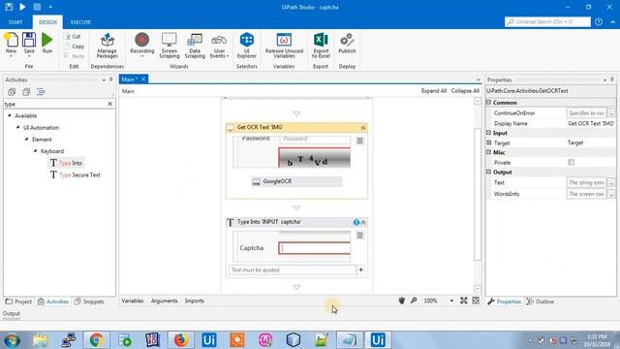Screen dimensions: 620x349
Task: Open the Imports panel
Action: click(194, 301)
